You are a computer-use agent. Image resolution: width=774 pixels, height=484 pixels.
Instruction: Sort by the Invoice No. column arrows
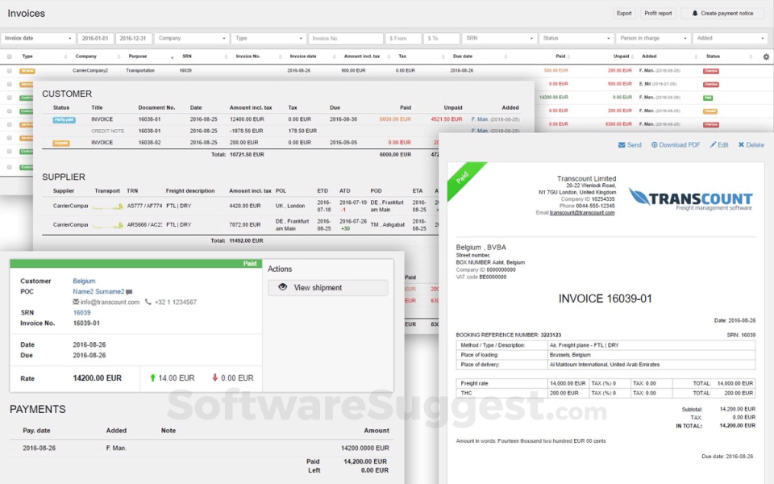click(x=280, y=56)
